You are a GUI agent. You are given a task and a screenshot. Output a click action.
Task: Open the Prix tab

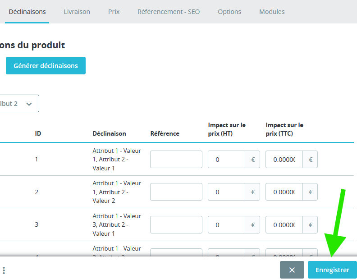point(114,12)
